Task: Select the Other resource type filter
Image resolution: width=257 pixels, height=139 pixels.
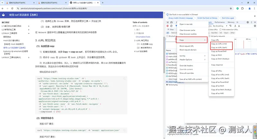Action: (232, 33)
